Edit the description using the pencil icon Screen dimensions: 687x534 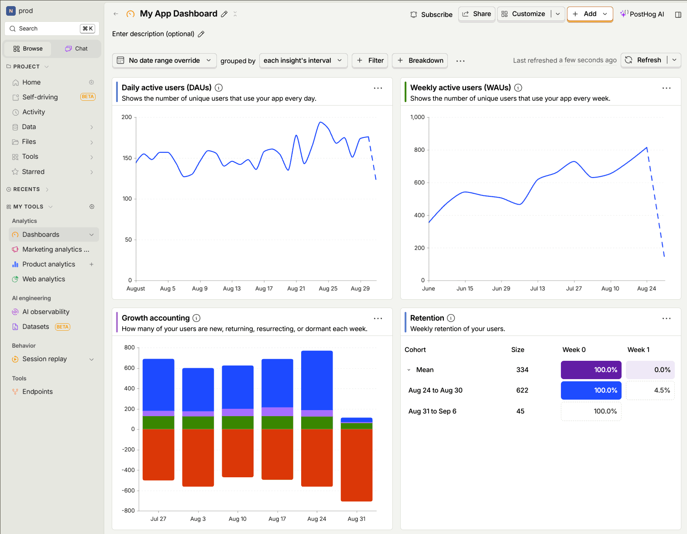coord(201,34)
